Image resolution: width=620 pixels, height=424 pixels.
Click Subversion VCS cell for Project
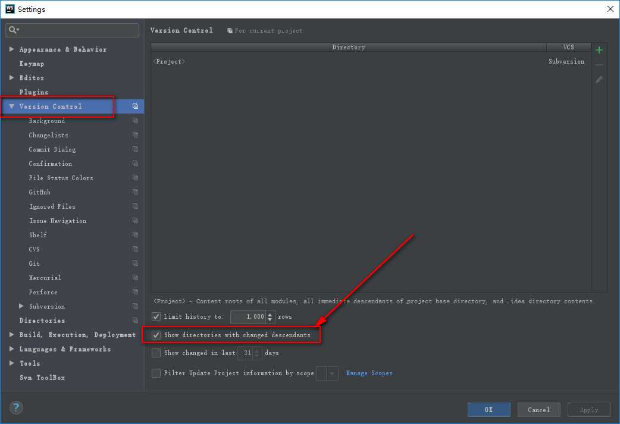tap(566, 62)
